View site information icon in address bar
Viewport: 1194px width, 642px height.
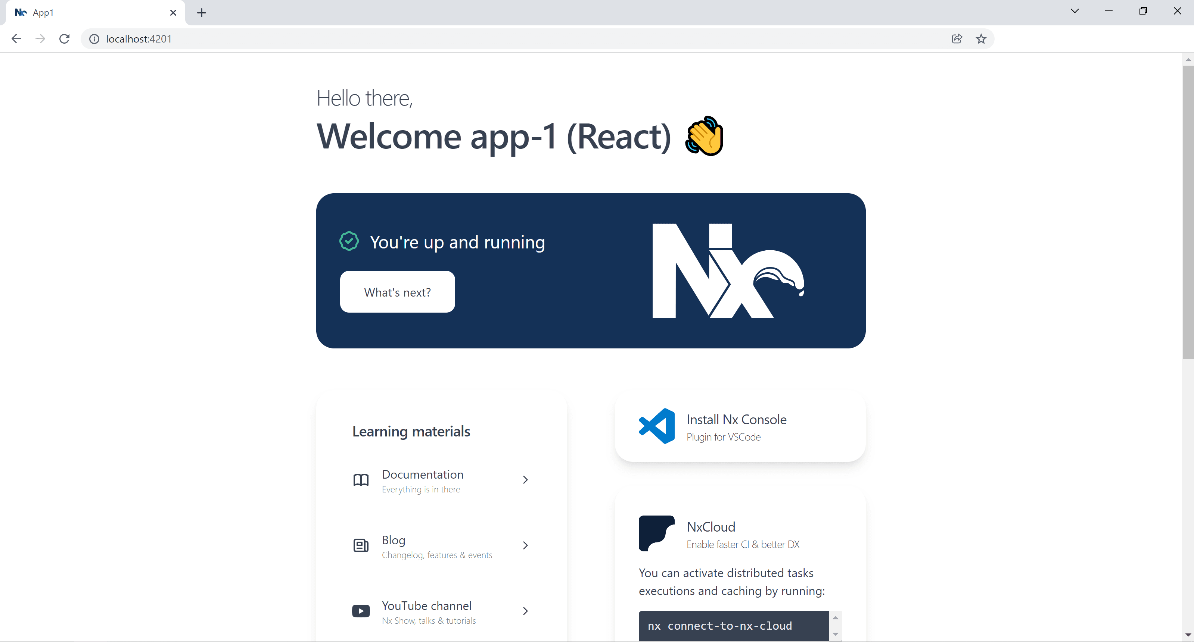tap(94, 39)
